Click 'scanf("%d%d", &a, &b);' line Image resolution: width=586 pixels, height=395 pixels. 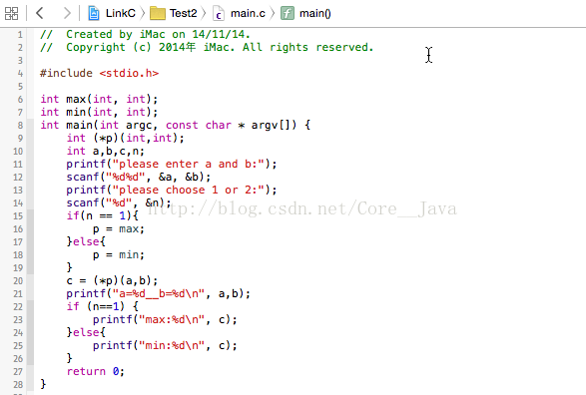(x=139, y=177)
